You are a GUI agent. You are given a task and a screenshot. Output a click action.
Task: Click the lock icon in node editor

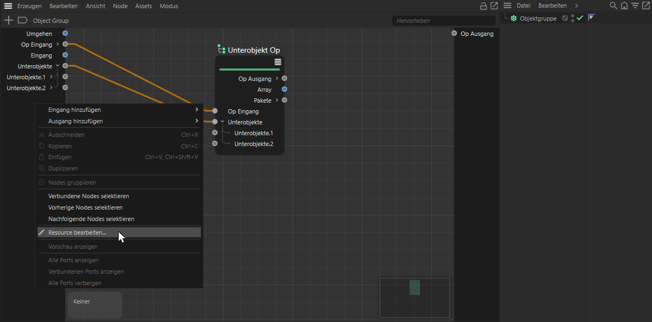(483, 6)
